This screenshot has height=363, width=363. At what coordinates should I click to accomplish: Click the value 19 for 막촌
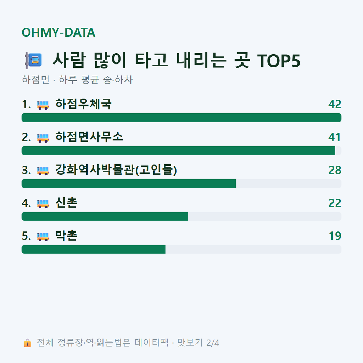coord(335,236)
